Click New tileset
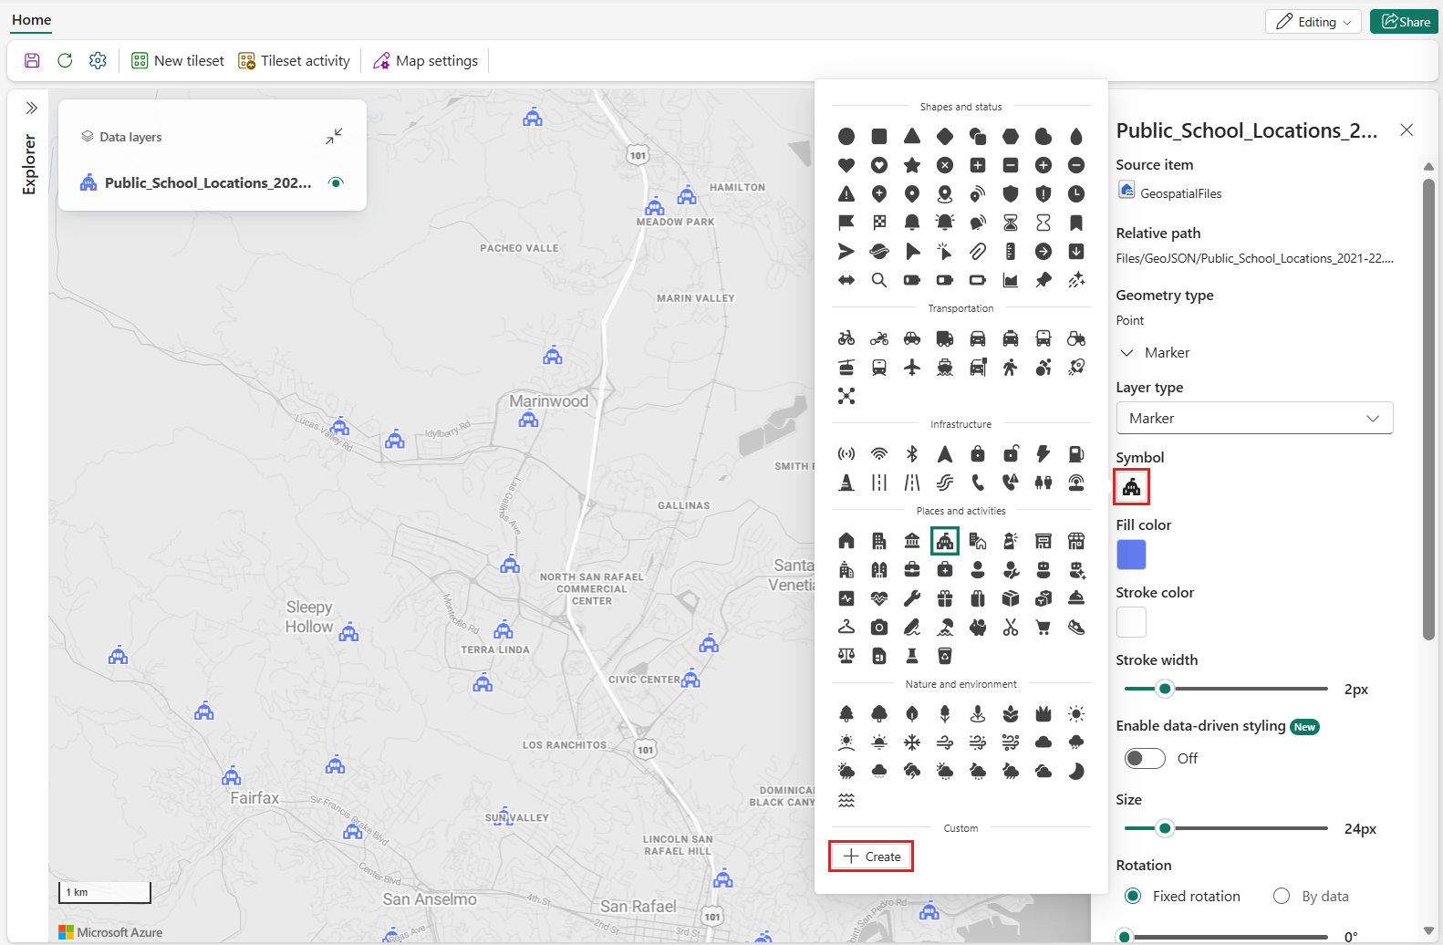 point(178,60)
